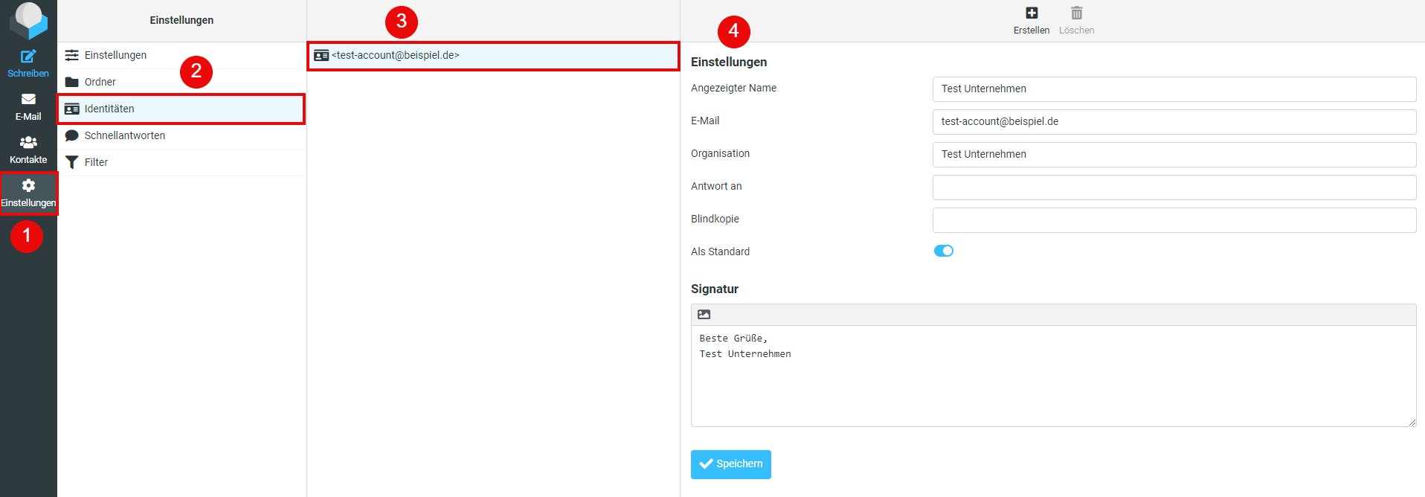Click the app logo at top left
The image size is (1425, 497).
point(28,19)
